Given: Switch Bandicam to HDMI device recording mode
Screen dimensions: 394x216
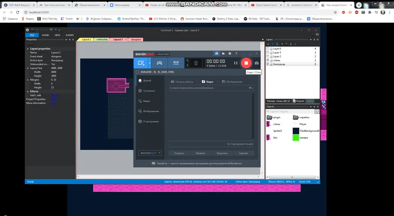Looking at the screenshot, I should (x=176, y=63).
